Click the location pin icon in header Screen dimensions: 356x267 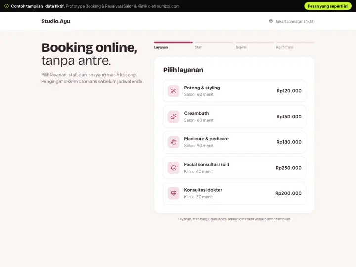click(271, 21)
